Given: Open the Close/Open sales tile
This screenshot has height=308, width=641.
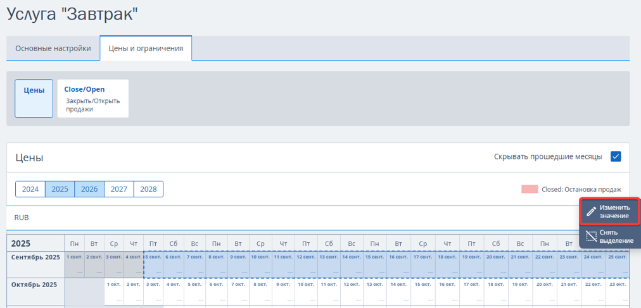Looking at the screenshot, I should click(x=93, y=98).
